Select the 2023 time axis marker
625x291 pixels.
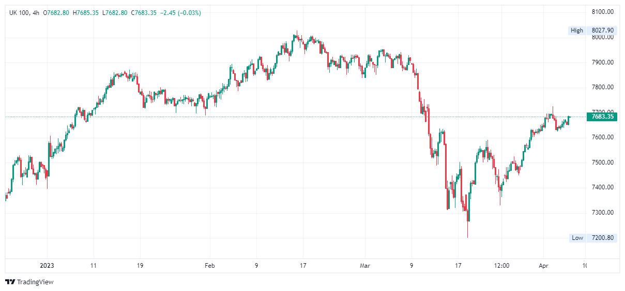point(47,266)
